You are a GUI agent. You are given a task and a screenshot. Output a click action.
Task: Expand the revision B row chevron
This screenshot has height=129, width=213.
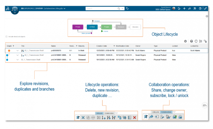pos(17,55)
